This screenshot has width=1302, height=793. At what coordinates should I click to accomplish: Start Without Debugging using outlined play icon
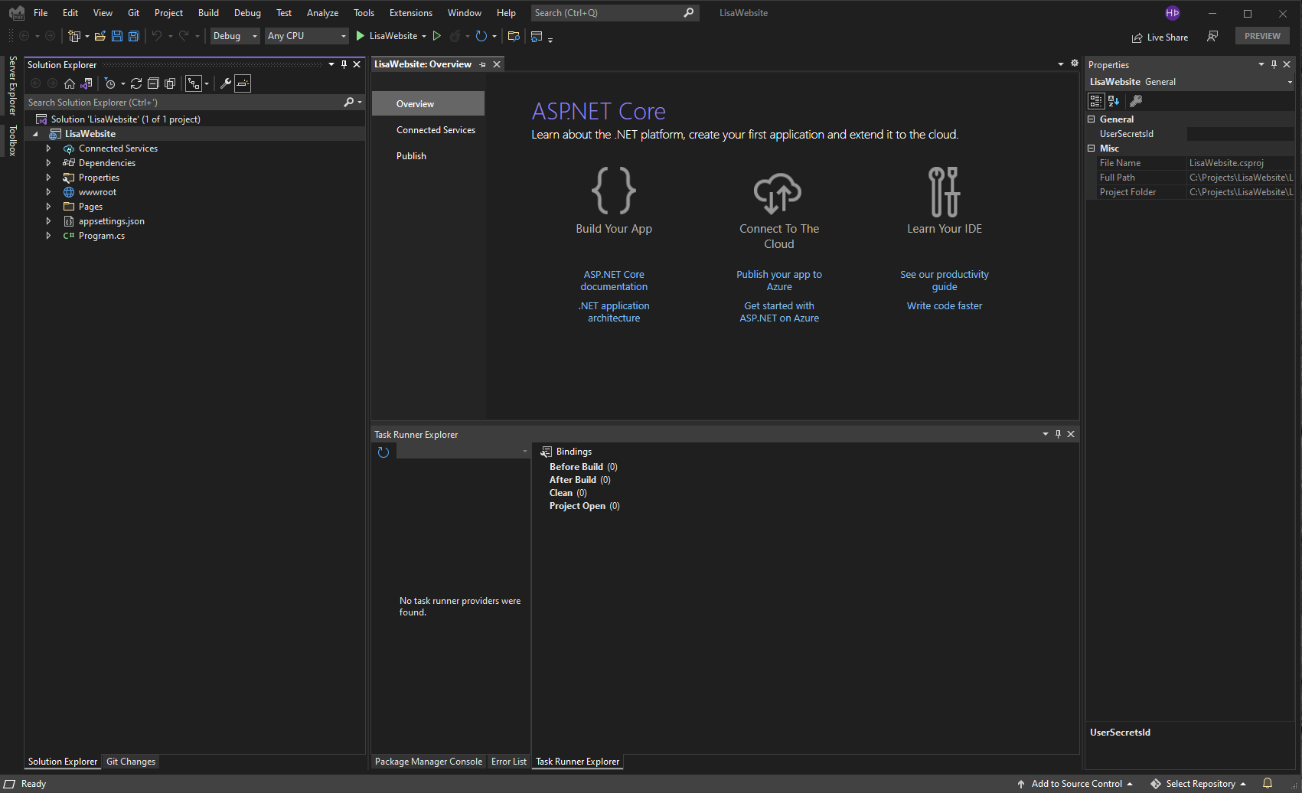click(x=437, y=36)
